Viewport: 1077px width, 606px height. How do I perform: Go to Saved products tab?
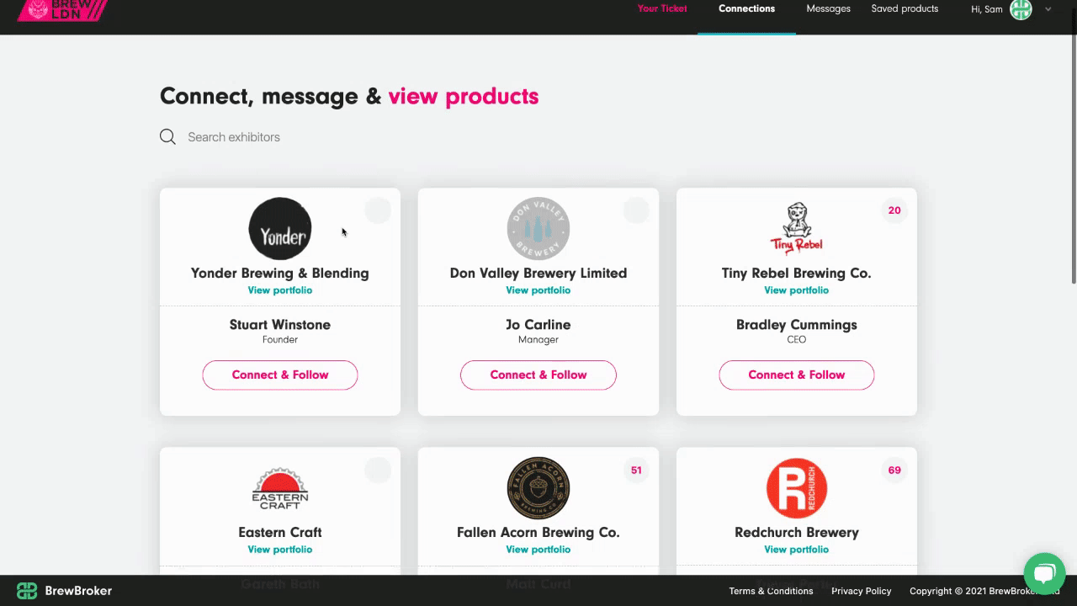(x=905, y=9)
